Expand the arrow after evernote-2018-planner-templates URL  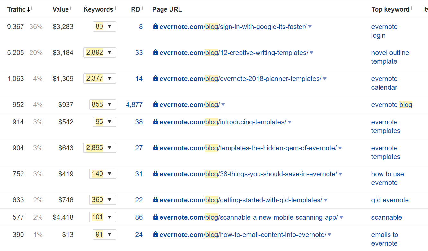pyautogui.click(x=325, y=79)
